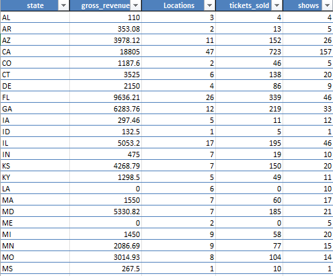The image size is (333, 276).
Task: Click gross revenue value 18805
Action: (x=130, y=52)
